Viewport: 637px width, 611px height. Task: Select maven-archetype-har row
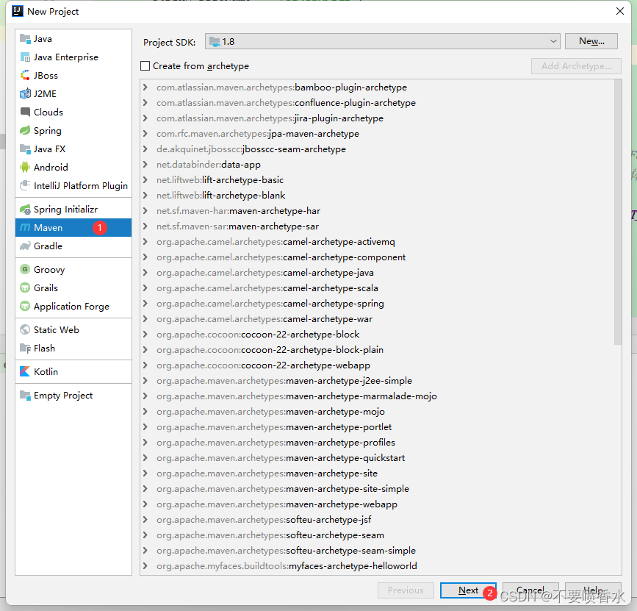[x=377, y=211]
